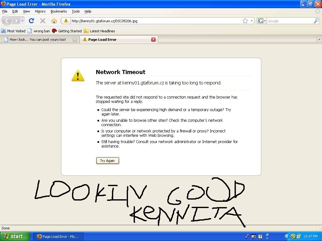Open the Help menu
The image size is (322, 241).
[x=88, y=11]
